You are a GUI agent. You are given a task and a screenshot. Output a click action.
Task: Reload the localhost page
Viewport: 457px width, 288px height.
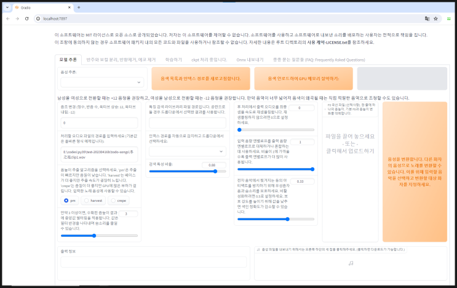coord(27,18)
